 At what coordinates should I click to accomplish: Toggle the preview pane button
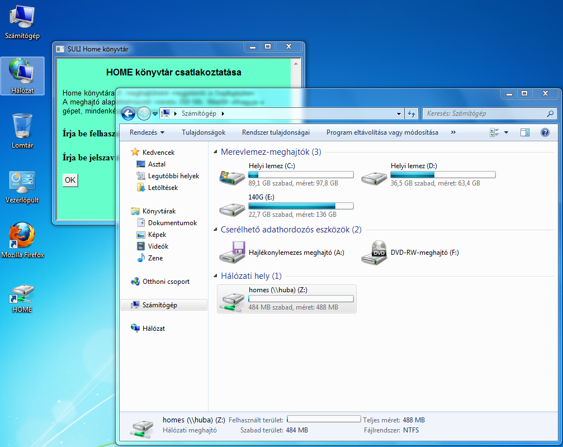click(524, 132)
